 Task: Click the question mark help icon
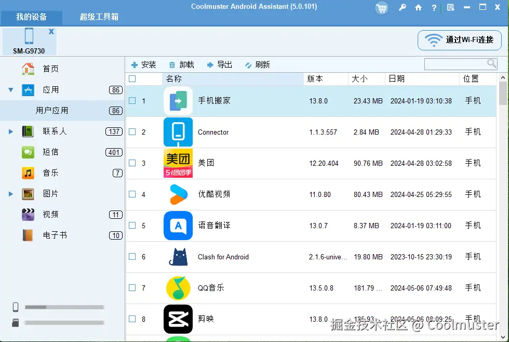434,8
